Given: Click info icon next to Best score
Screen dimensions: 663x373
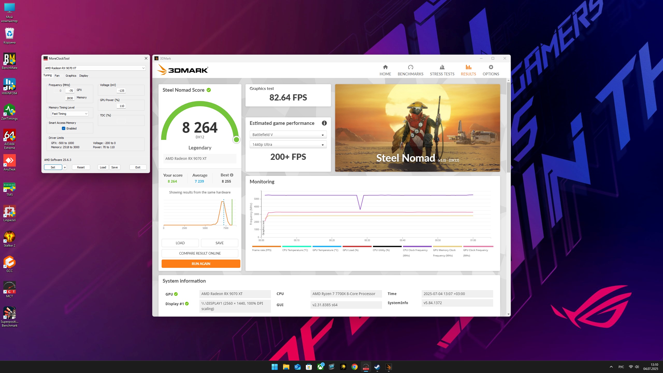Looking at the screenshot, I should (232, 175).
